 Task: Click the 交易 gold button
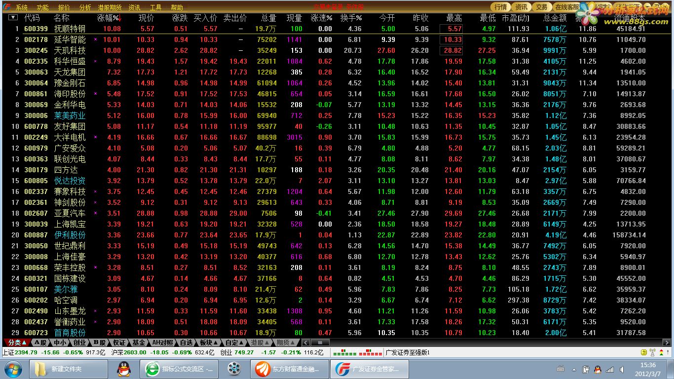click(542, 7)
